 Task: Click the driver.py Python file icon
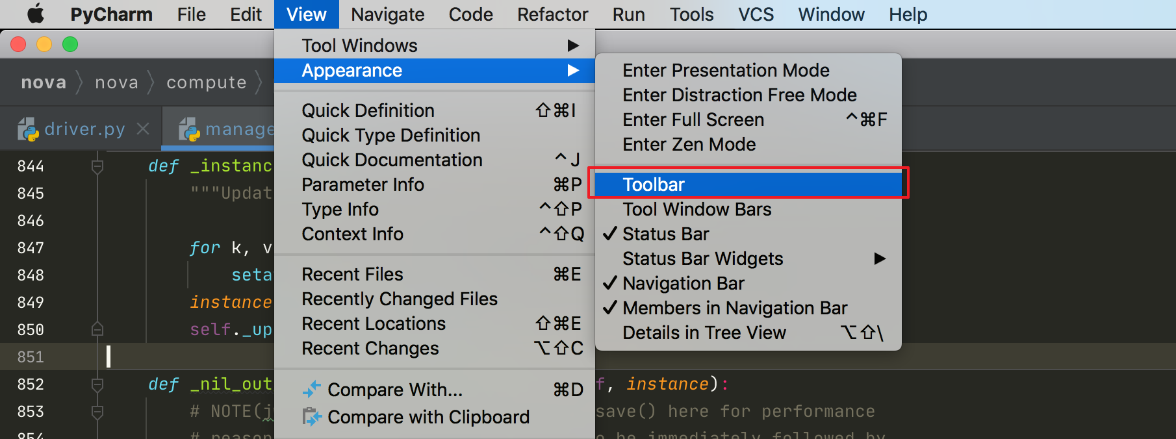pyautogui.click(x=28, y=129)
